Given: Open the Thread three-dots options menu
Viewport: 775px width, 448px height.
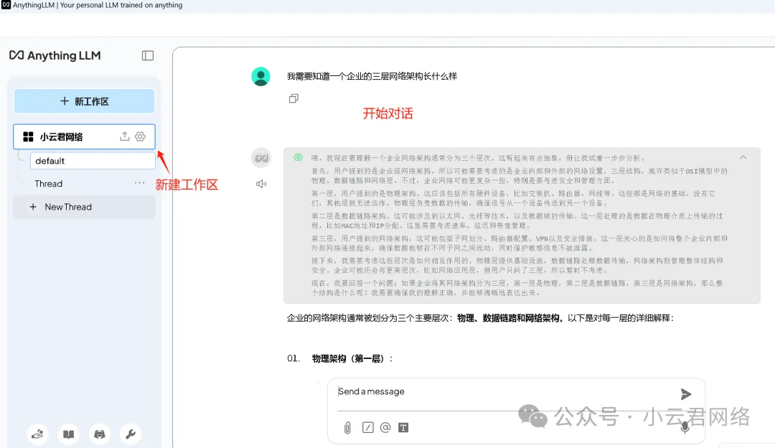Looking at the screenshot, I should click(139, 183).
